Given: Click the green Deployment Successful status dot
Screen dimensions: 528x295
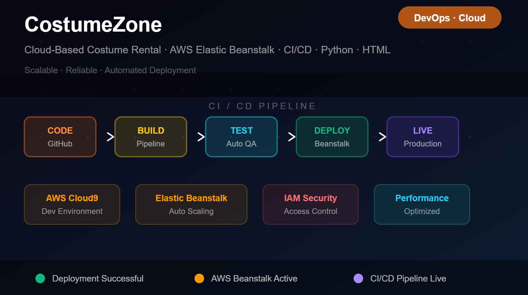Looking at the screenshot, I should (x=40, y=278).
